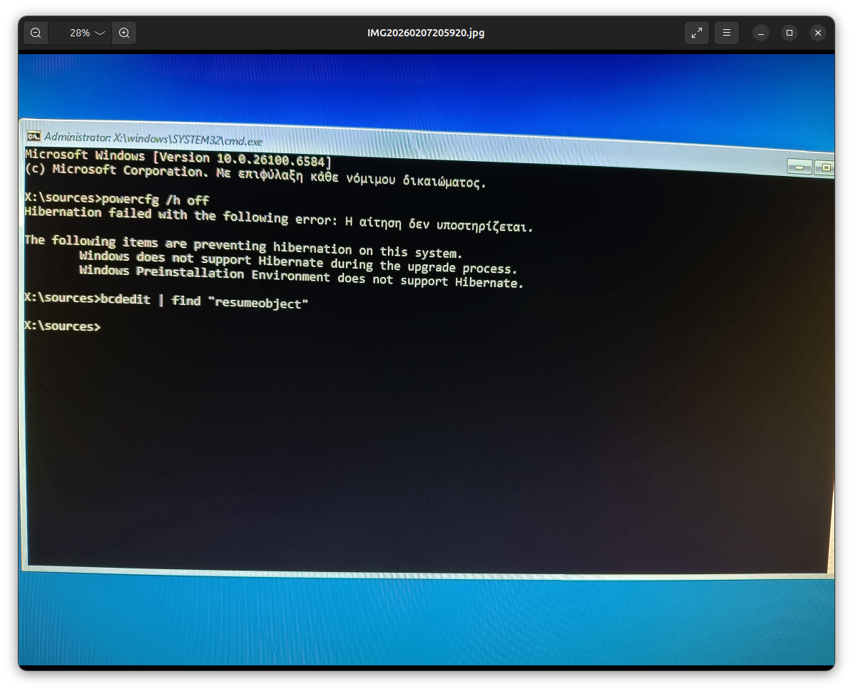Click the Administrator cmd.exe title bar text

point(153,139)
